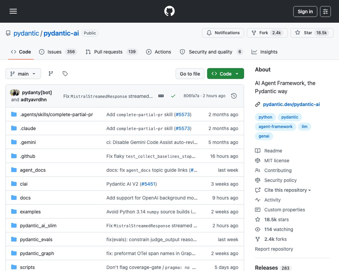Screen dimensions: 339x271
Task: Expand commit message ellipsis button
Action: tap(161, 96)
